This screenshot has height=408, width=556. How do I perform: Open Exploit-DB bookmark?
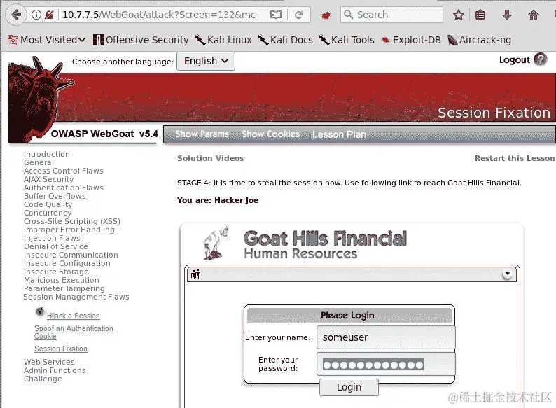pyautogui.click(x=410, y=40)
